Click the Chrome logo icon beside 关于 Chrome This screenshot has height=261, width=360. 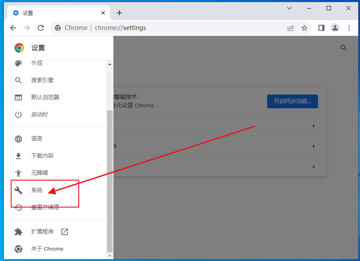coord(18,249)
